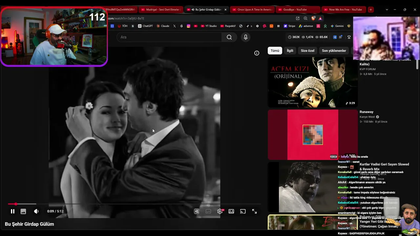Screen dimensions: 420x236
Task: Pause the video with the pause button
Action: [12, 211]
